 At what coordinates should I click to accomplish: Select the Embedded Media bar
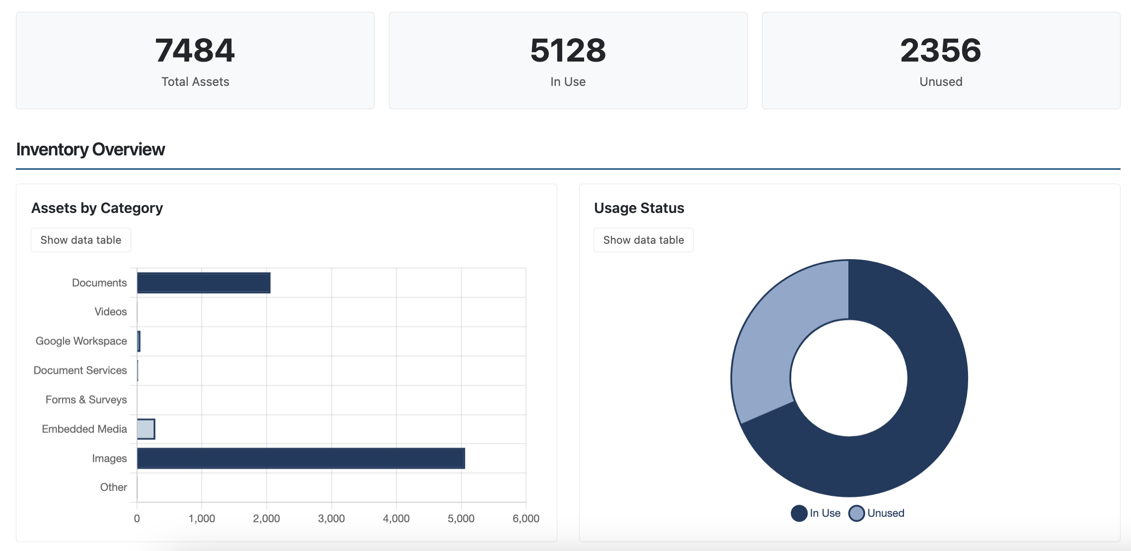145,428
